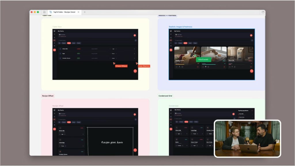This screenshot has height=166, width=295.
Task: Click the picture-in-picture video of two presenters
Action: 247,139
